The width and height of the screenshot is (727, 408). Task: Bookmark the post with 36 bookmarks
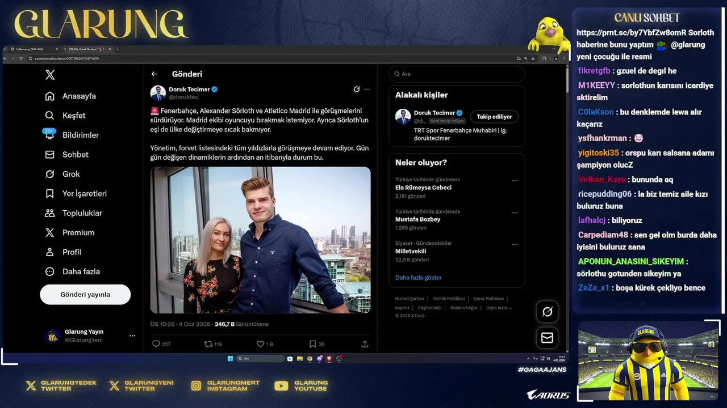[x=312, y=344]
